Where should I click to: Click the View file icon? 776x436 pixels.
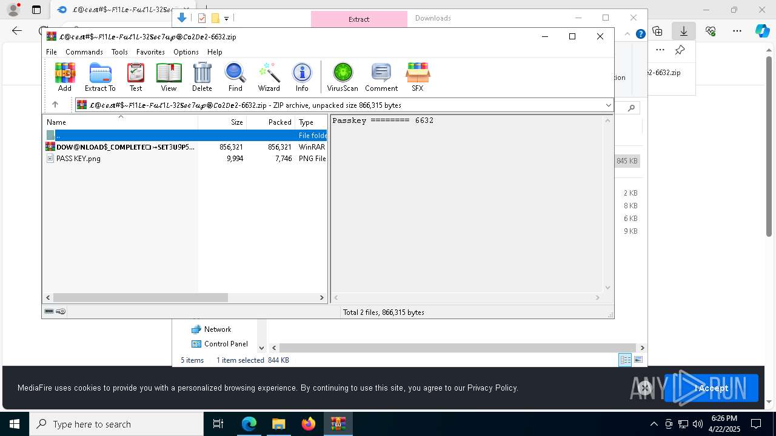tap(169, 77)
